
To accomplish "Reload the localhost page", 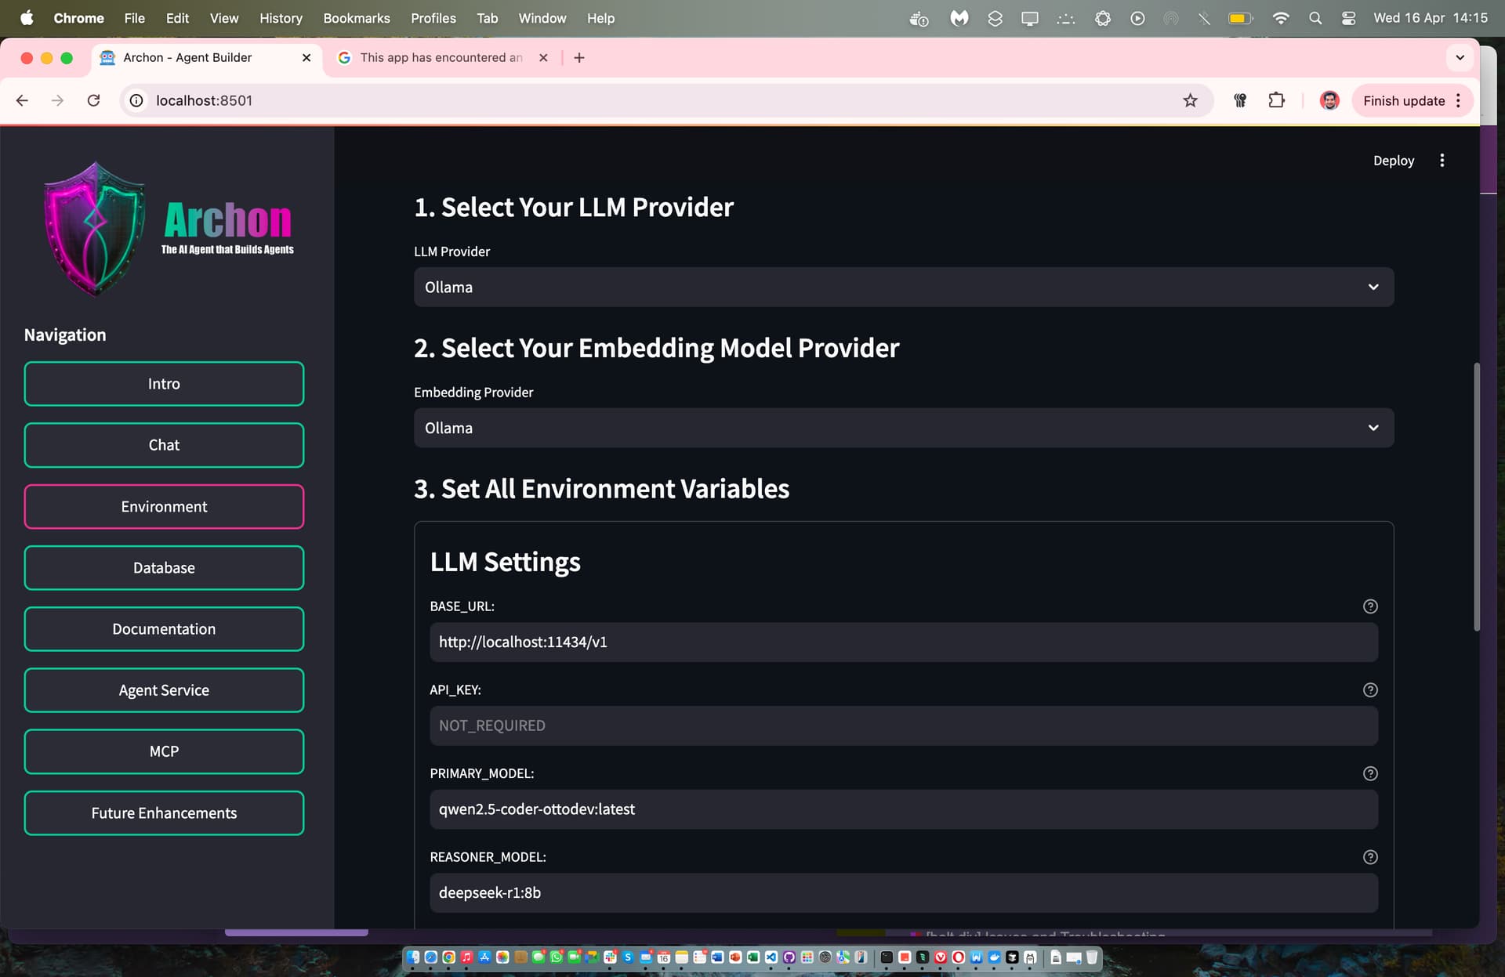I will (x=93, y=100).
